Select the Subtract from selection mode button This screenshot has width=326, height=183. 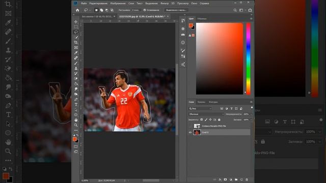(106, 10)
